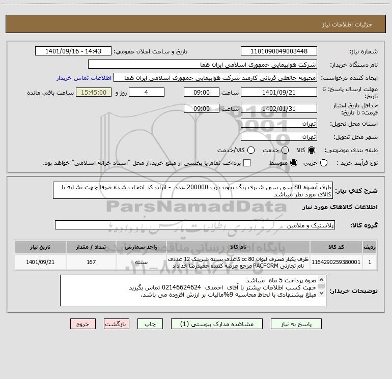Select the کالا radio button
Viewport: 392px width, 379px height.
pos(312,150)
